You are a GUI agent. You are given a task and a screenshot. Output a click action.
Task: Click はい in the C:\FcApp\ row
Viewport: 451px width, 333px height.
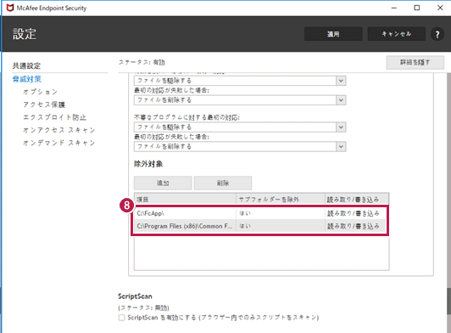(x=245, y=213)
